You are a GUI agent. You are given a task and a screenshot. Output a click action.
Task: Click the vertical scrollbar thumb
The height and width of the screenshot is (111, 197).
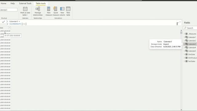click(181, 33)
